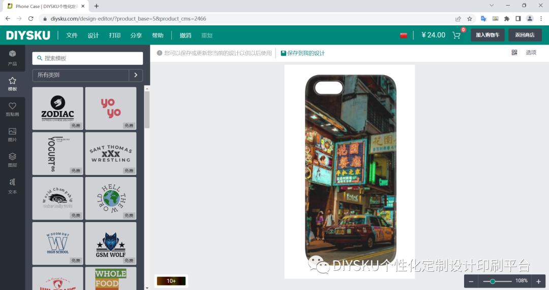Viewport: 549px width, 290px height.
Task: Select GSM WOLF template thumbnail
Action: (x=111, y=243)
